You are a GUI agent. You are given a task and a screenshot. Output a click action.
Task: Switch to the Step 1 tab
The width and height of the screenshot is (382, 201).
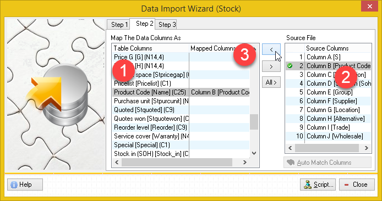point(119,25)
